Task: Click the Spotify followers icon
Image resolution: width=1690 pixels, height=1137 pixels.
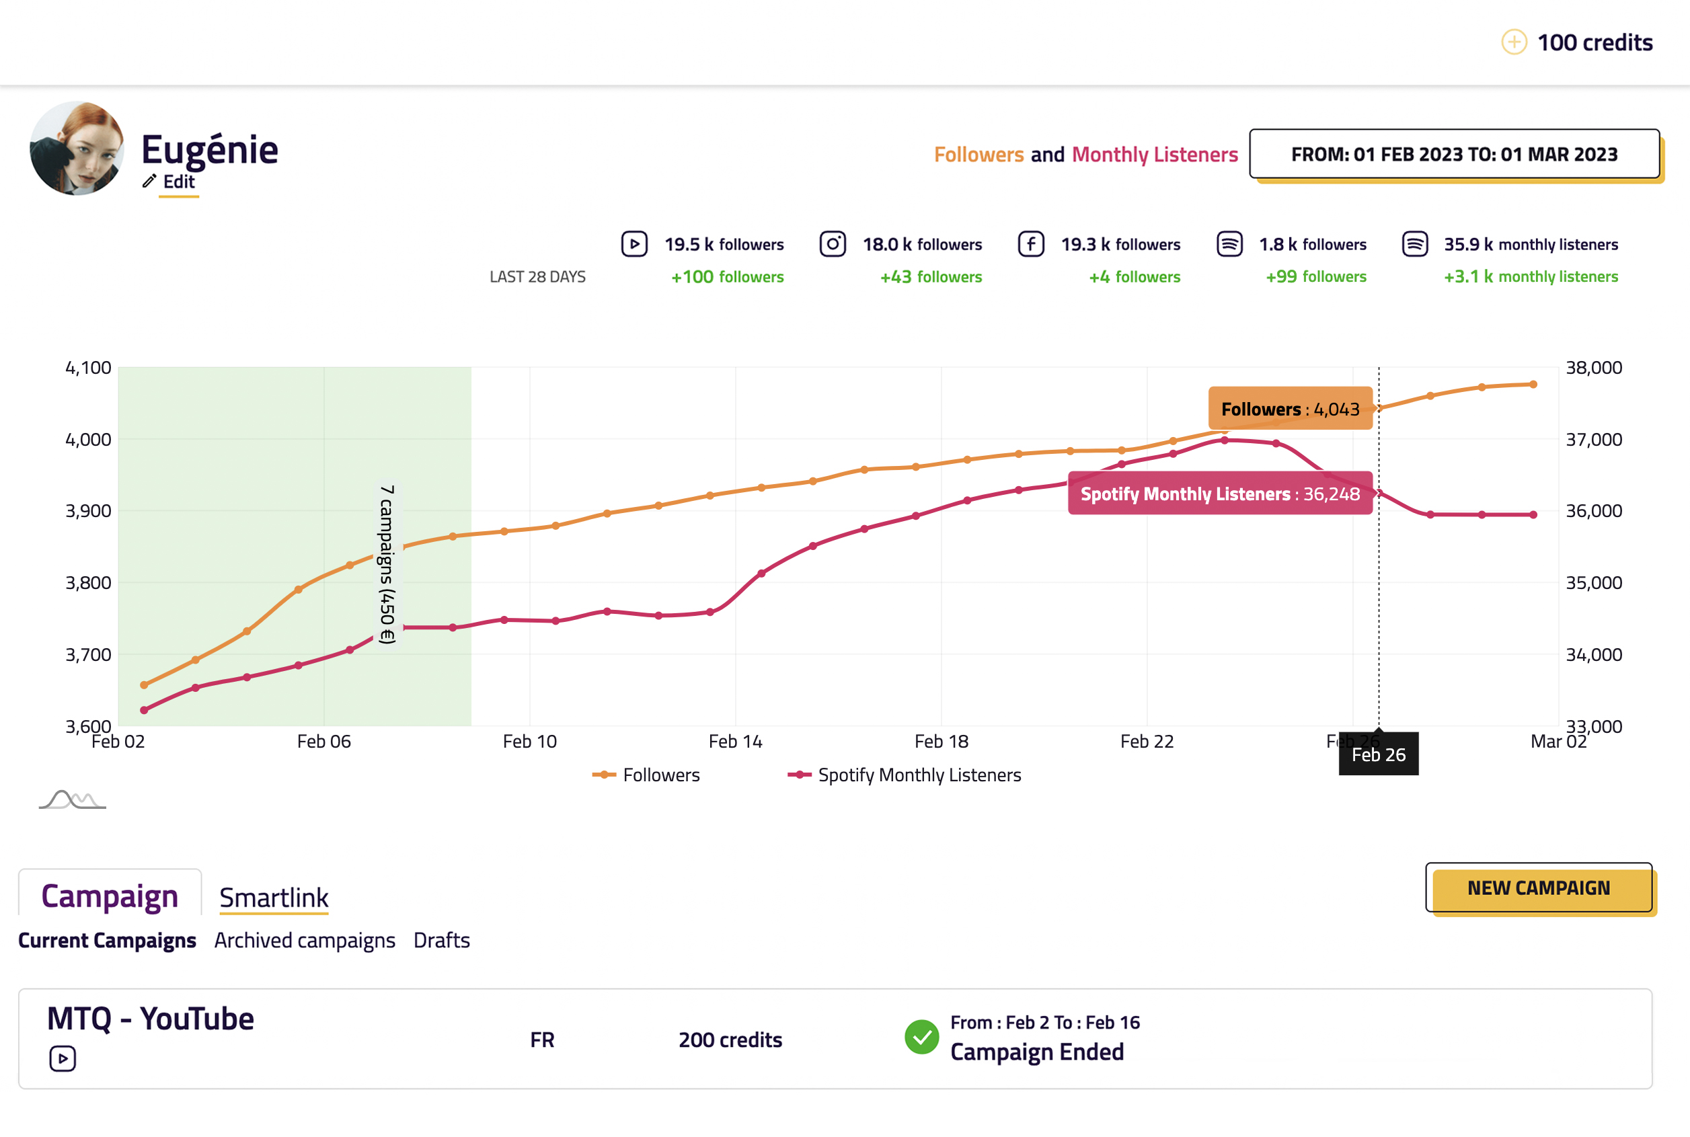Action: point(1229,243)
